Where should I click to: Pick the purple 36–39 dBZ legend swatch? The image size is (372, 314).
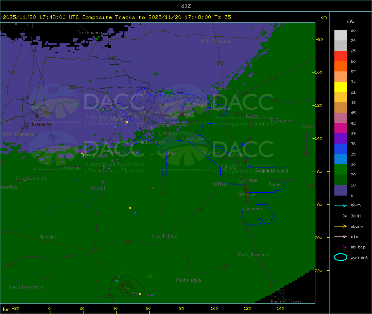click(341, 139)
